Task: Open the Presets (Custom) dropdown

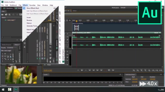Action: 12,48
